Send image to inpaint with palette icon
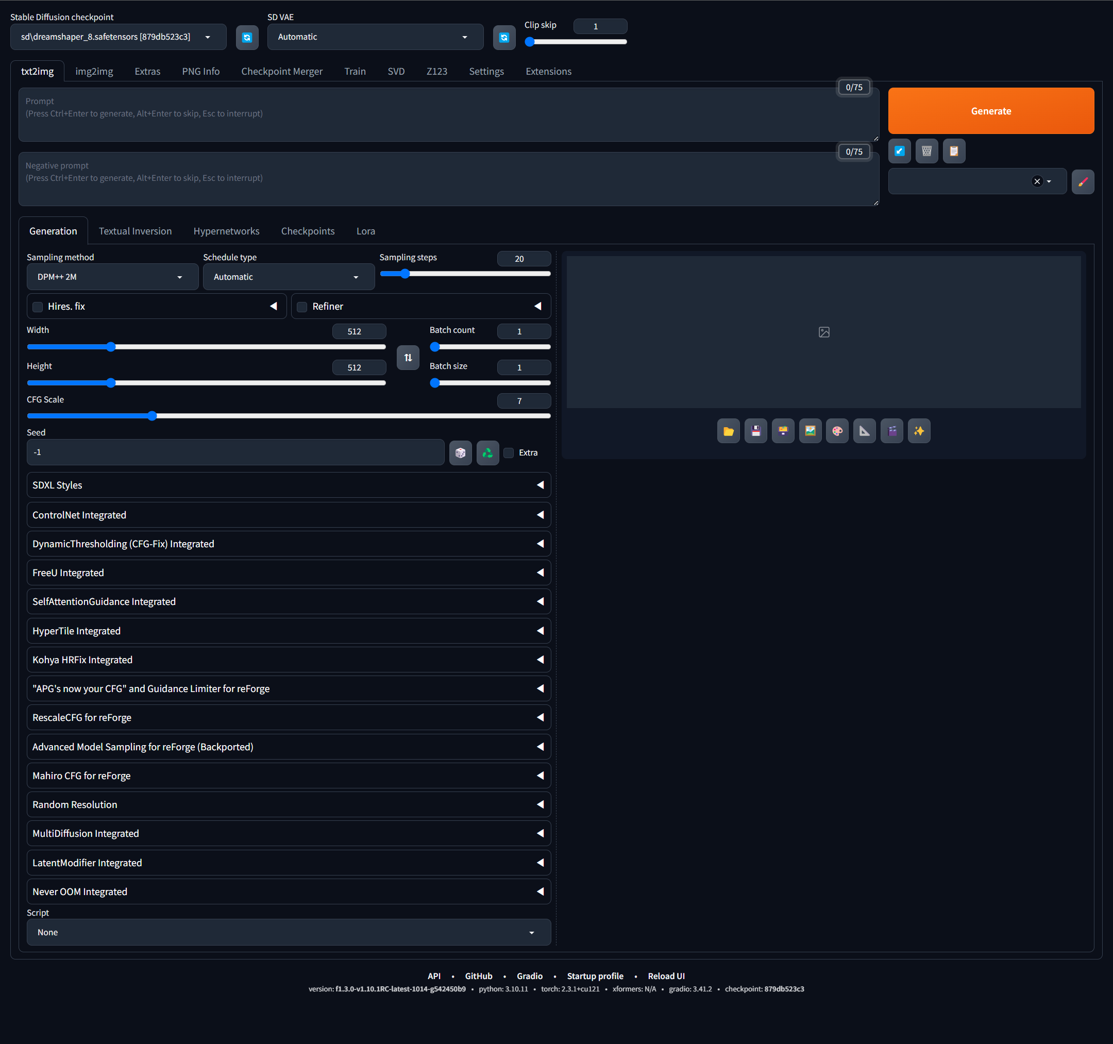1113x1044 pixels. (837, 431)
